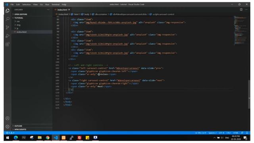Image resolution: width=254 pixels, height=143 pixels.
Task: Launch Microsoft Edge from the taskbar
Action: 16,138
